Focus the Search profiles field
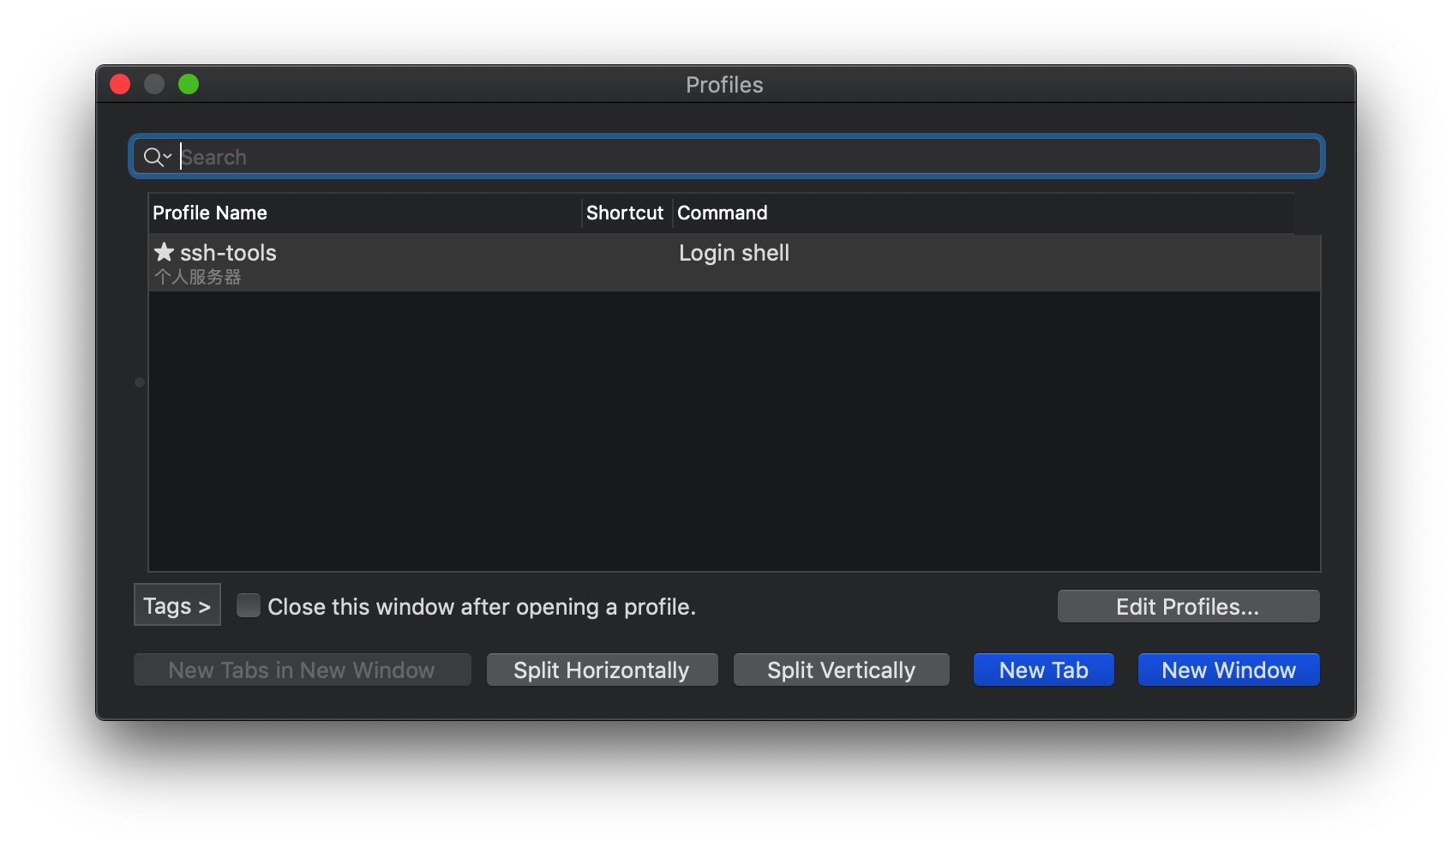Image resolution: width=1452 pixels, height=847 pixels. coord(727,157)
